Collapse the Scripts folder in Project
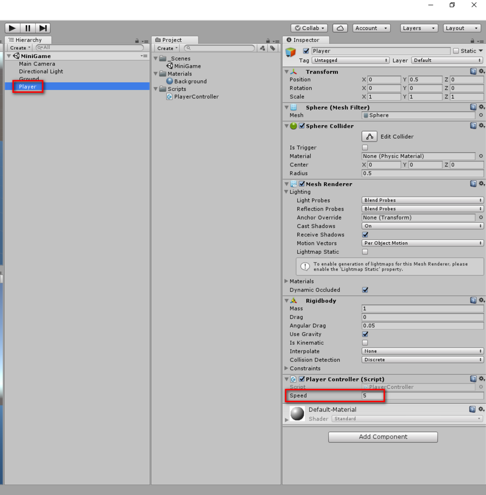 (x=155, y=89)
